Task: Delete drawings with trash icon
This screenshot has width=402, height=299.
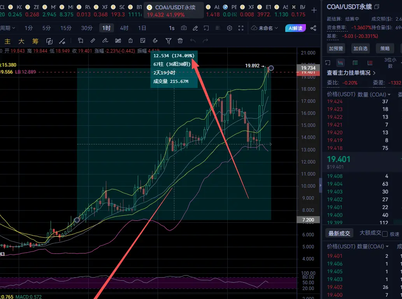Action: (180, 40)
